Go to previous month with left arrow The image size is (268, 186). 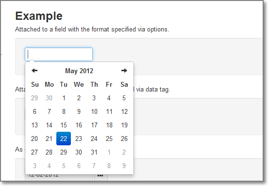(x=34, y=71)
